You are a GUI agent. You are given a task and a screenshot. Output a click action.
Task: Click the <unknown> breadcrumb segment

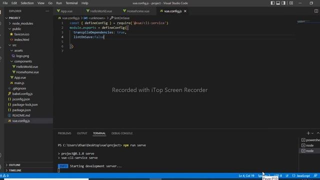tap(96, 18)
